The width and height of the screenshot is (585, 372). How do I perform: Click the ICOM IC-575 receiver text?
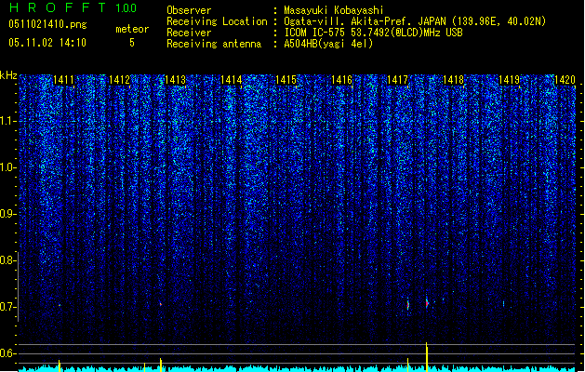point(374,33)
